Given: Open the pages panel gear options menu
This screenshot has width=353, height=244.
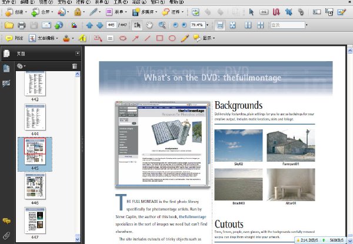Looking at the screenshot, I should (x=21, y=66).
